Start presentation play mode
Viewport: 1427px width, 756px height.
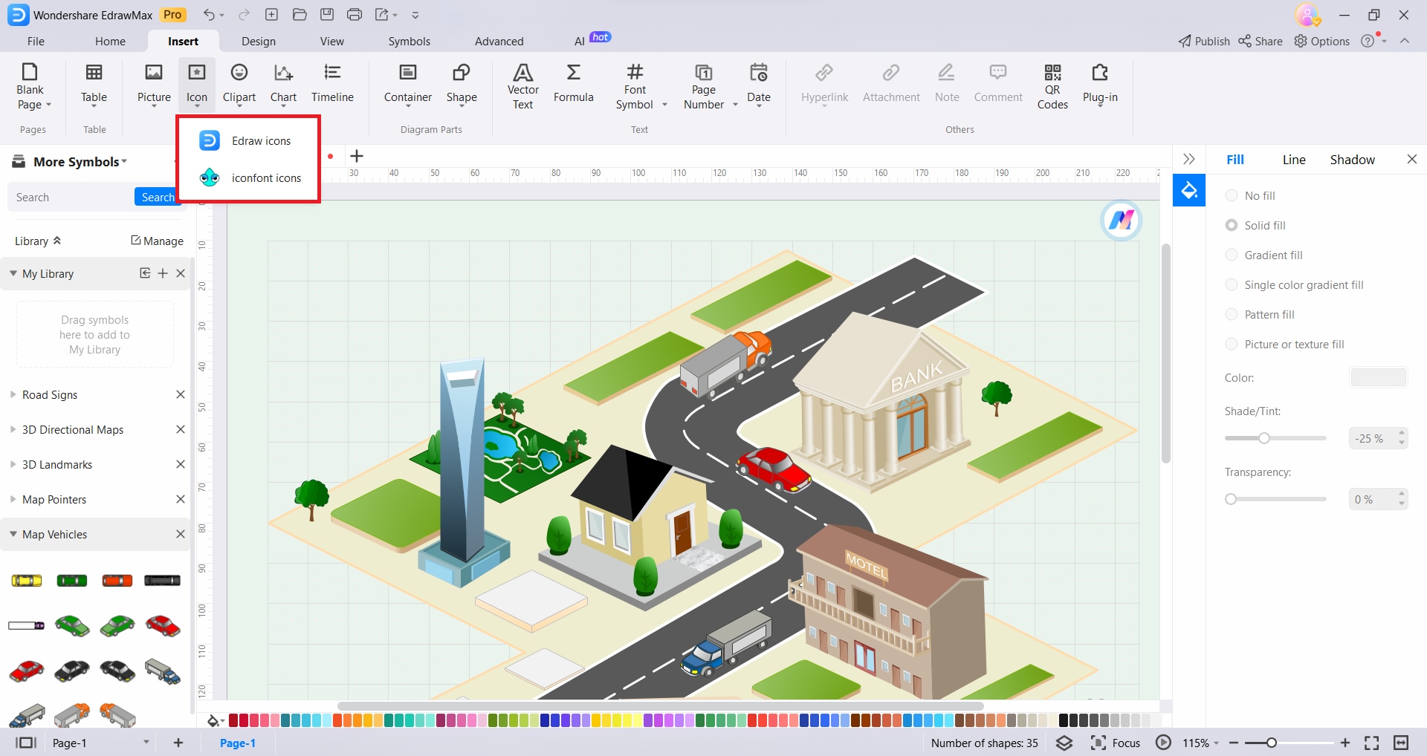pos(1164,743)
